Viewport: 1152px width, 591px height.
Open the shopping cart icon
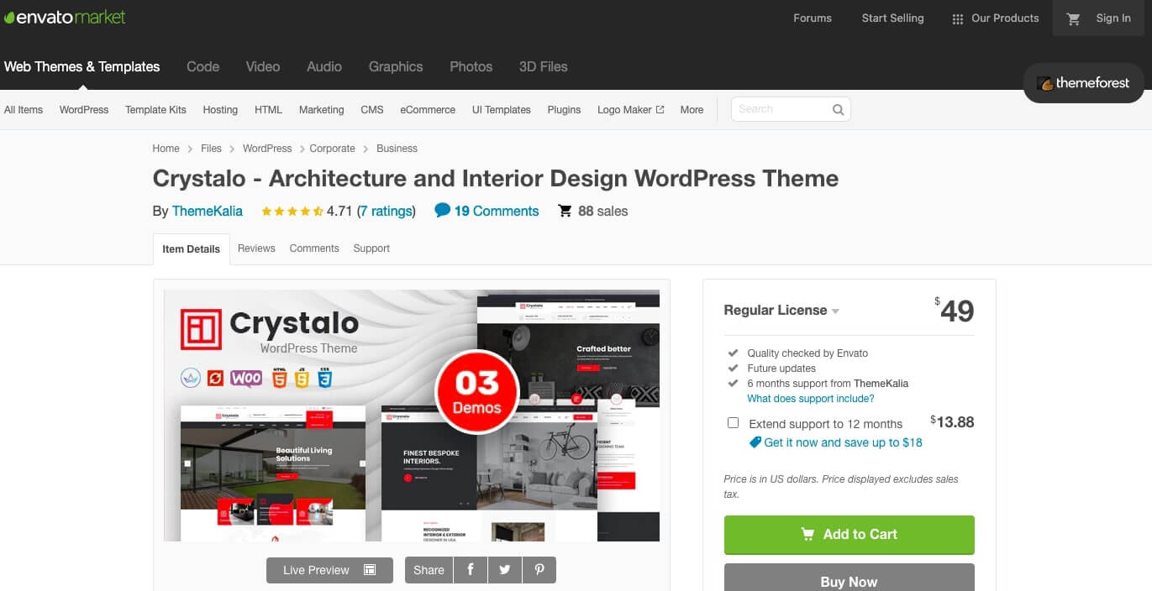1073,18
